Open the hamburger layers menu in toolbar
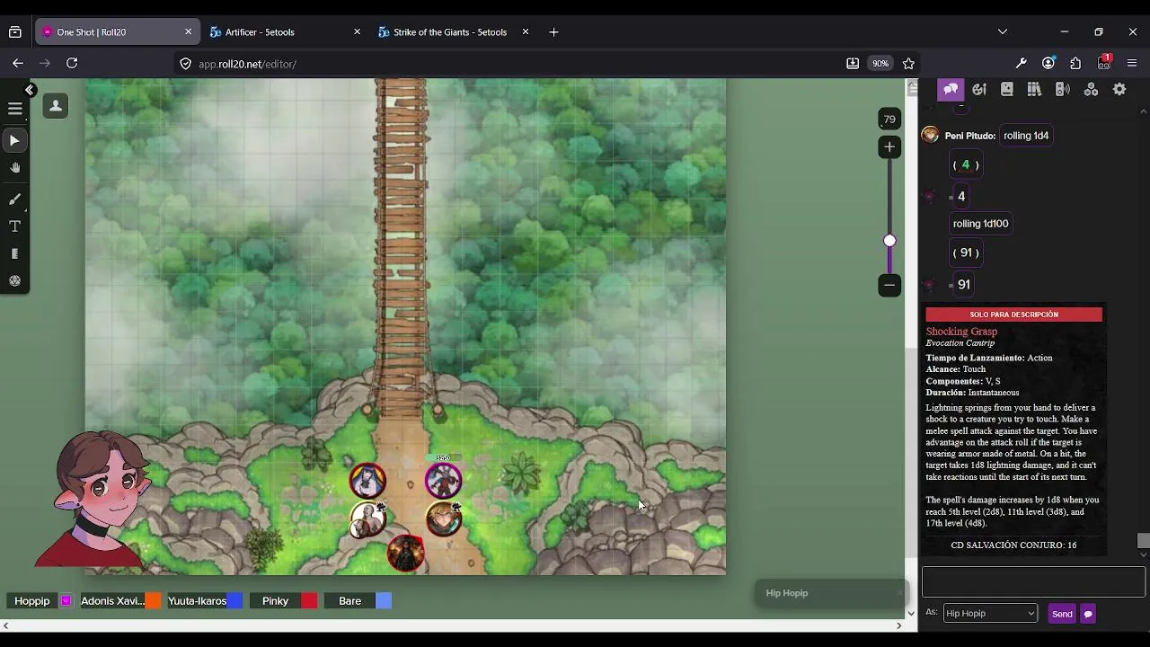The width and height of the screenshot is (1150, 647). 15,109
